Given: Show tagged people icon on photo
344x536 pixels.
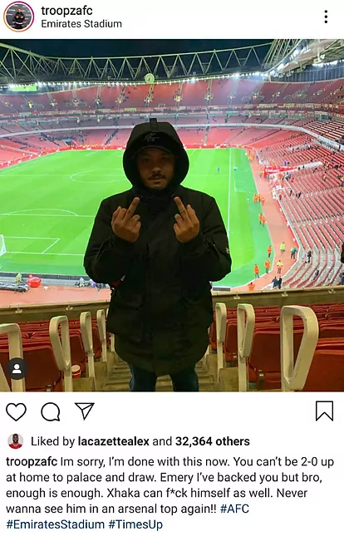Looking at the screenshot, I should (x=17, y=369).
